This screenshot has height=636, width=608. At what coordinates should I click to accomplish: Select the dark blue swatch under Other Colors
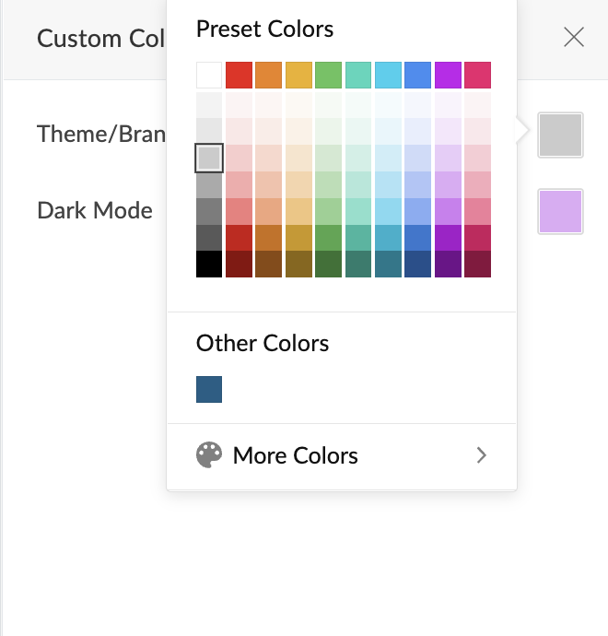[x=209, y=390]
